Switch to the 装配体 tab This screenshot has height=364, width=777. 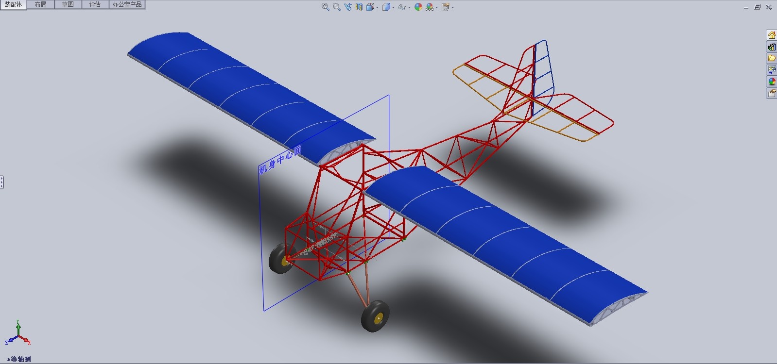pos(13,4)
